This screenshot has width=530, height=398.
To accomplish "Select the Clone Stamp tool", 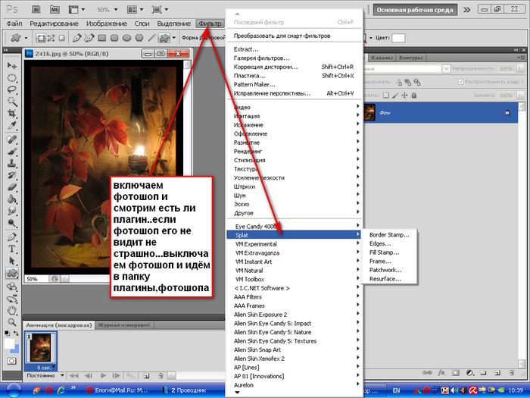I will pyautogui.click(x=12, y=163).
